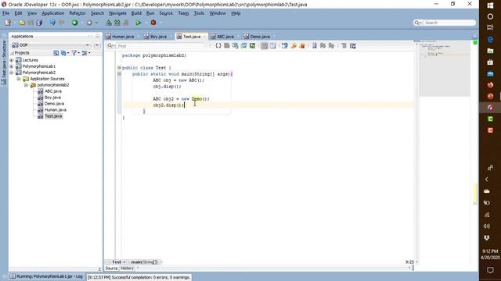This screenshot has width=501, height=281.
Task: Select Test.java in the project tree
Action: pyautogui.click(x=53, y=116)
